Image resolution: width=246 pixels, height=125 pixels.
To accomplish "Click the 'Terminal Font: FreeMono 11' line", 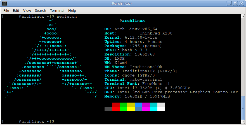I will (137, 84).
